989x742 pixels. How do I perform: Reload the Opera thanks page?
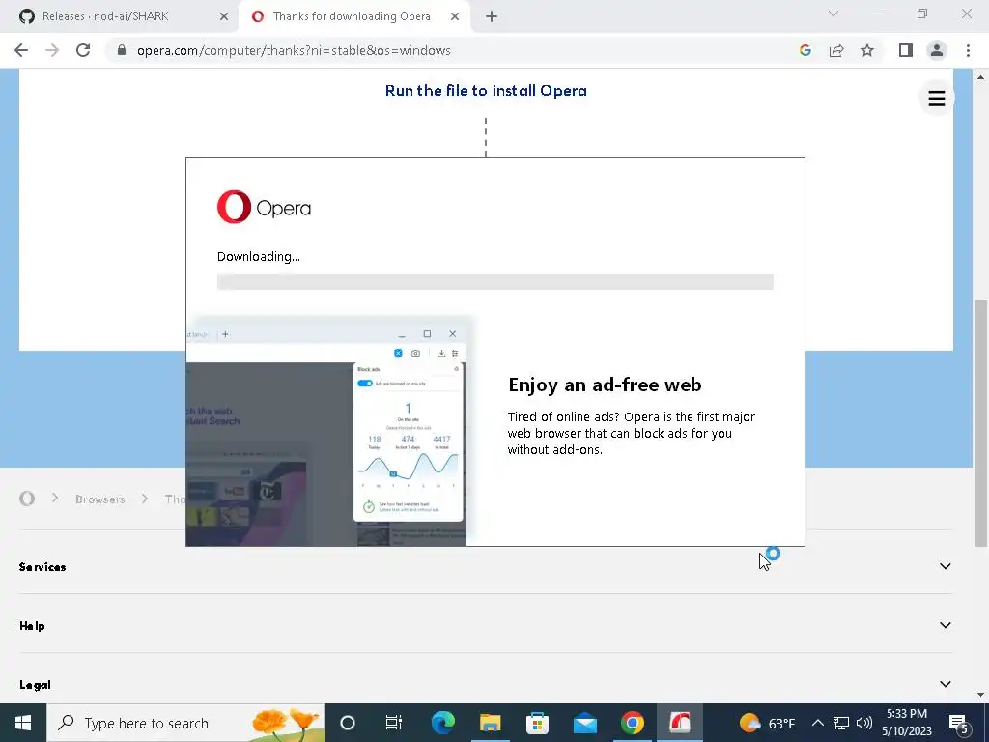tap(83, 50)
